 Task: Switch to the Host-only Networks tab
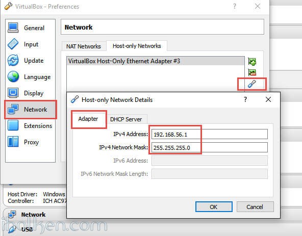(x=137, y=46)
